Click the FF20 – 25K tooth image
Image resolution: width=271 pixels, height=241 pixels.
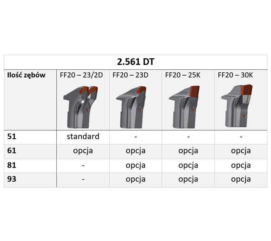(187, 105)
